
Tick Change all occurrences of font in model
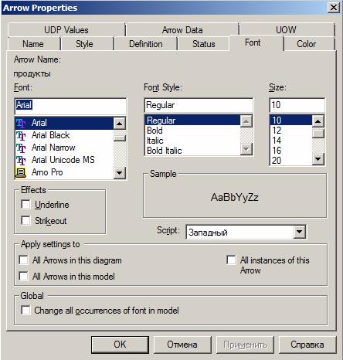(25, 310)
